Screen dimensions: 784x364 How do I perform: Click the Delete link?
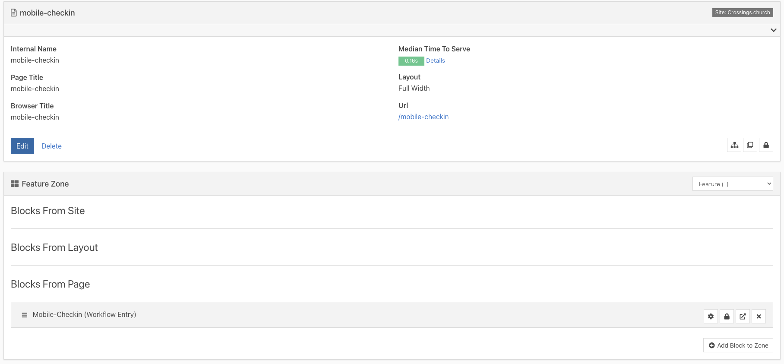coord(51,146)
